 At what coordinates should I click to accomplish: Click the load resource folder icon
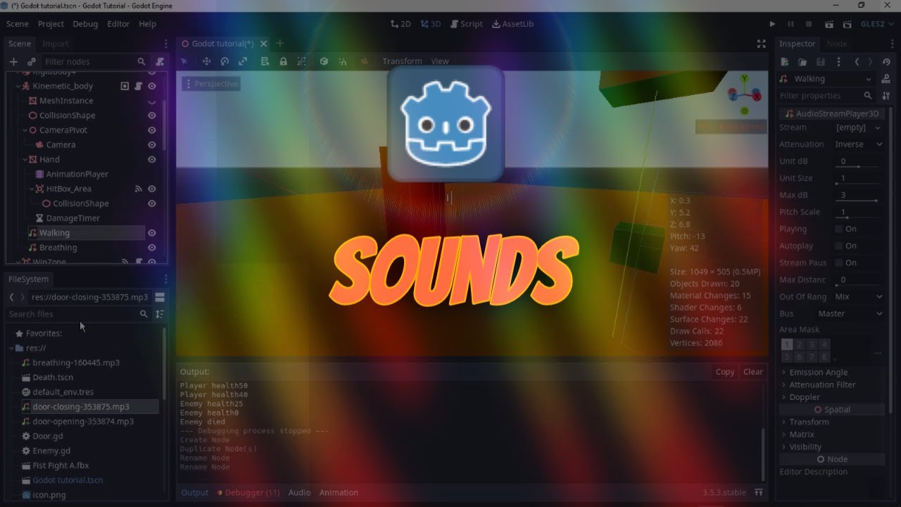802,62
